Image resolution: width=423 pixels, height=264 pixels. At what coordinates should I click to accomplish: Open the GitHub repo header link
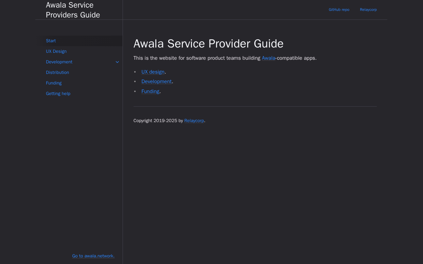pyautogui.click(x=339, y=10)
